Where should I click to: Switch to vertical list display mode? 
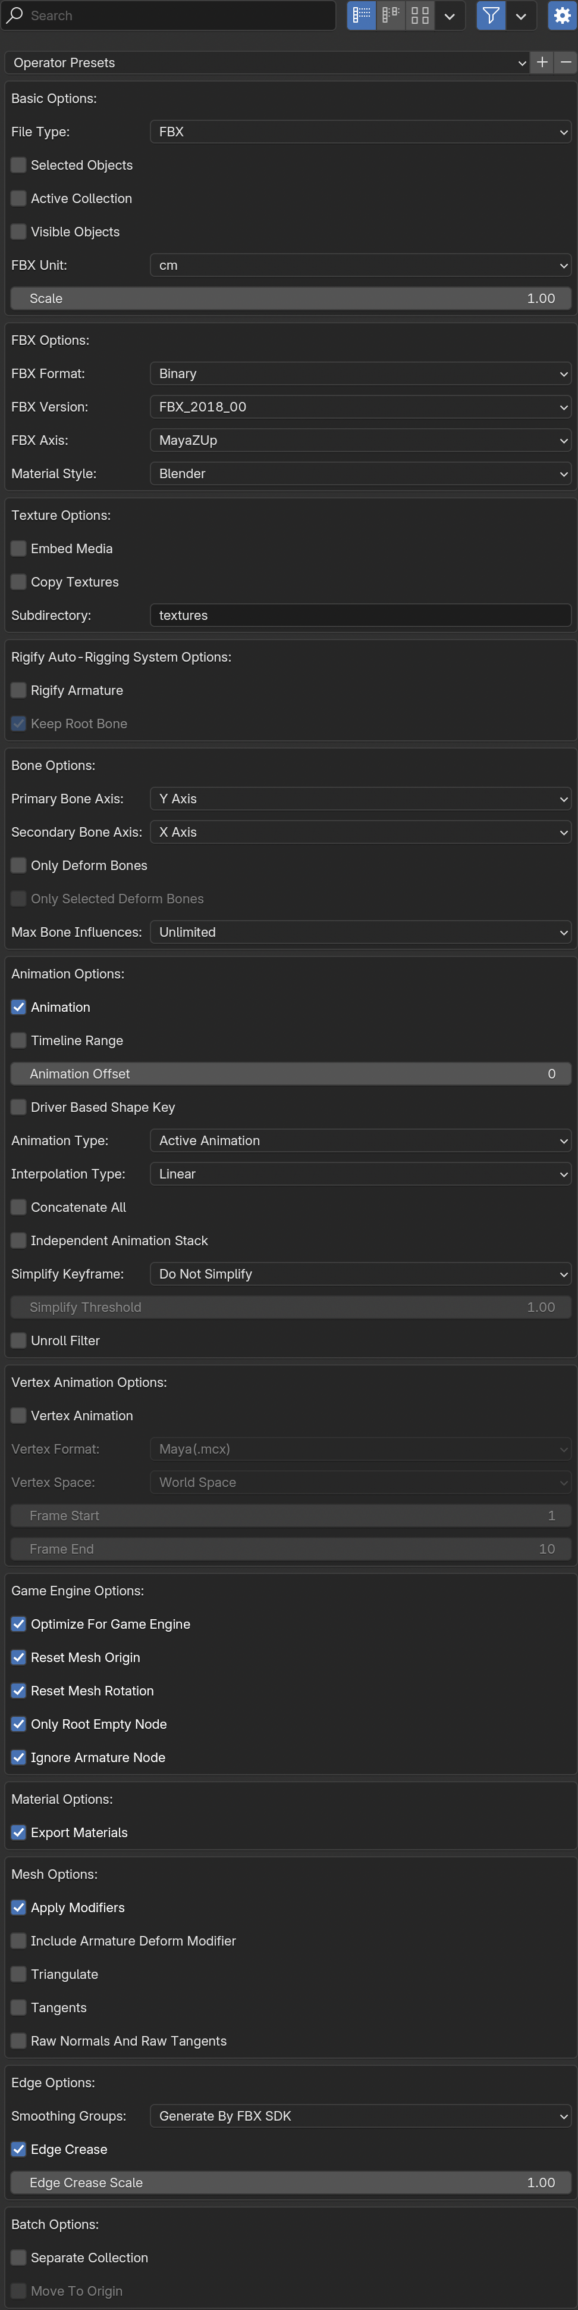point(361,15)
